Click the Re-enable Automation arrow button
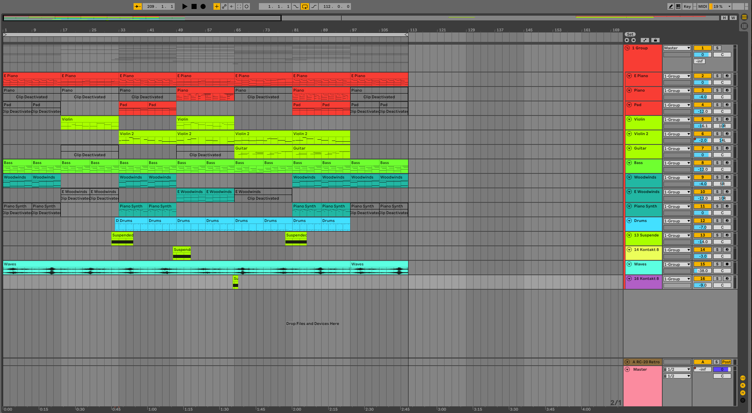The width and height of the screenshot is (752, 413). pos(231,7)
